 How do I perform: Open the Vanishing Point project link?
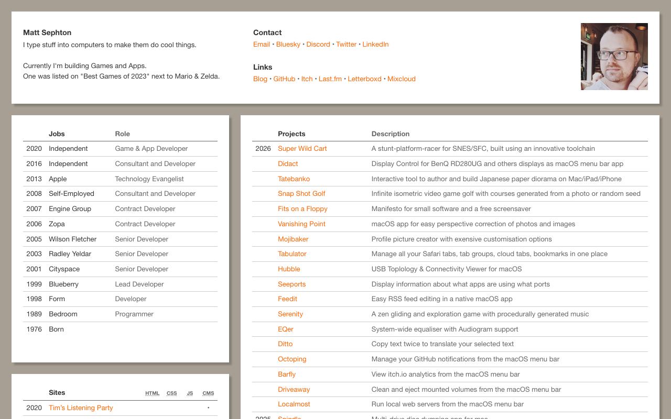(x=301, y=224)
